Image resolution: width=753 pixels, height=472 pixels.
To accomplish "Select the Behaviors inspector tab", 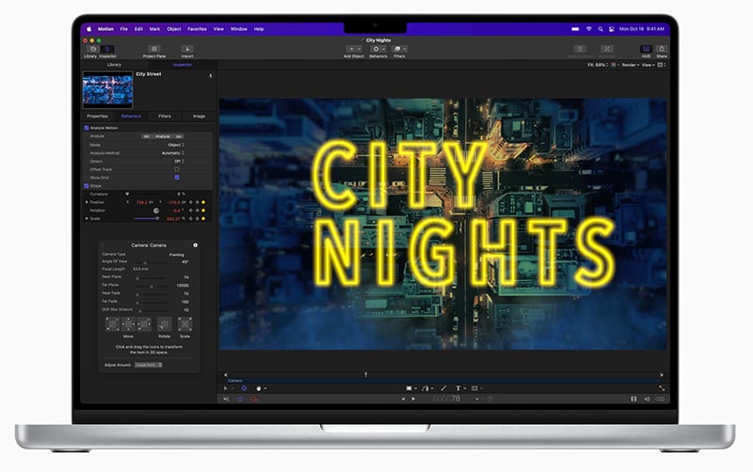I will coord(131,116).
